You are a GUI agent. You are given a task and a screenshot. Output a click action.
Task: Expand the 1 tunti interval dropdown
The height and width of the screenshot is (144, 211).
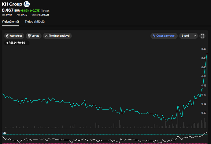click(188, 36)
